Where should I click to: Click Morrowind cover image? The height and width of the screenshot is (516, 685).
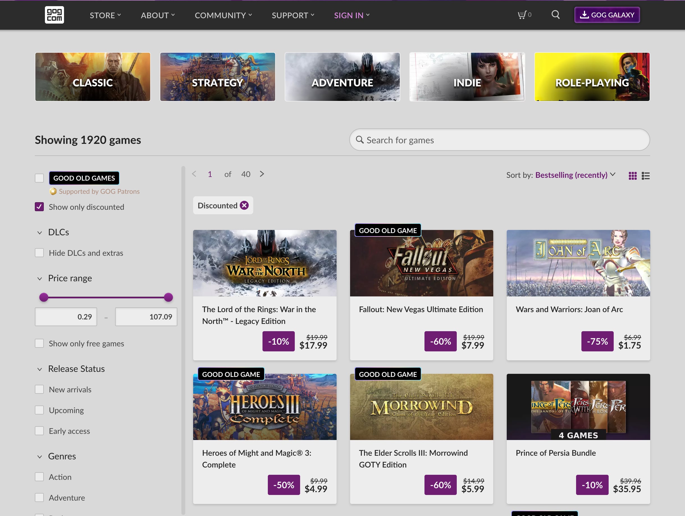[421, 407]
